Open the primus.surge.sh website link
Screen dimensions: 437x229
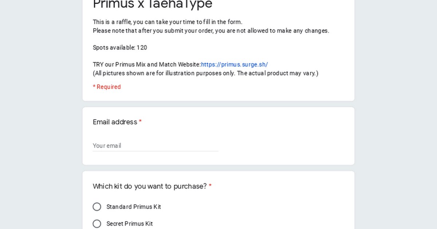click(234, 65)
